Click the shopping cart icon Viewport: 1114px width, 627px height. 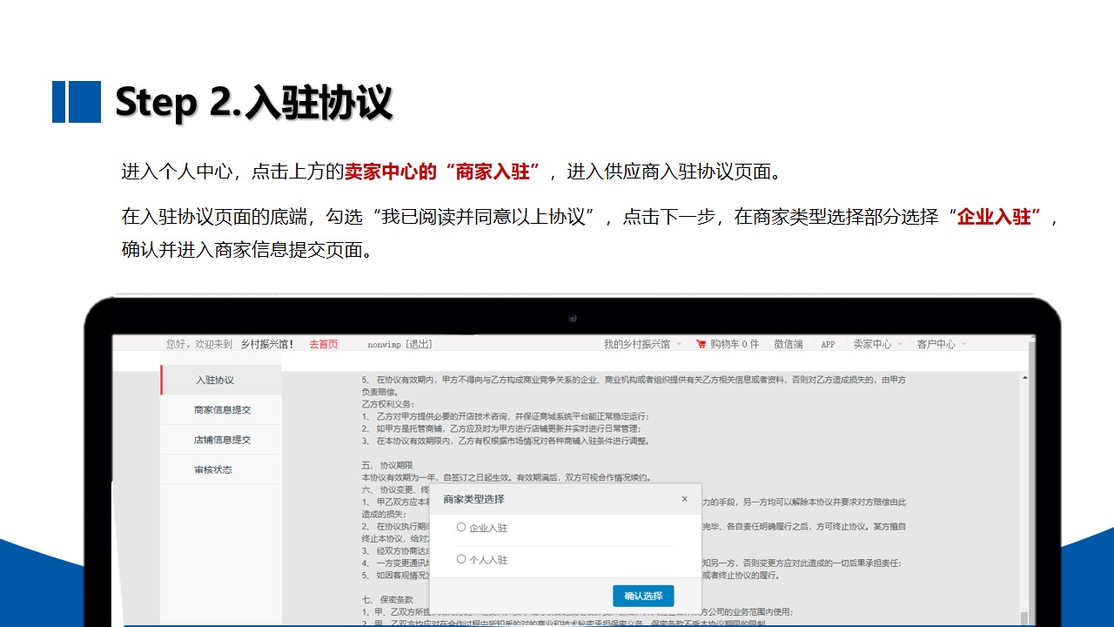point(701,345)
